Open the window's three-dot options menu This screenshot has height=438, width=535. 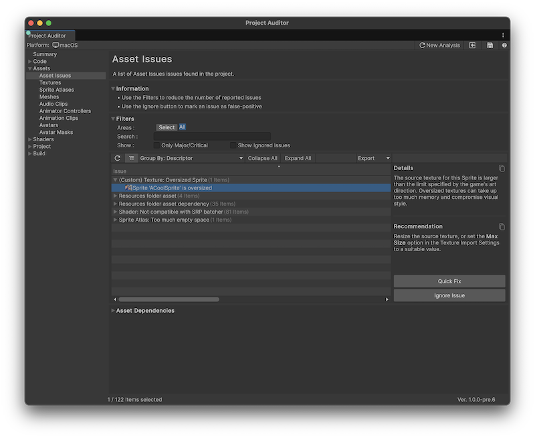[x=503, y=35]
